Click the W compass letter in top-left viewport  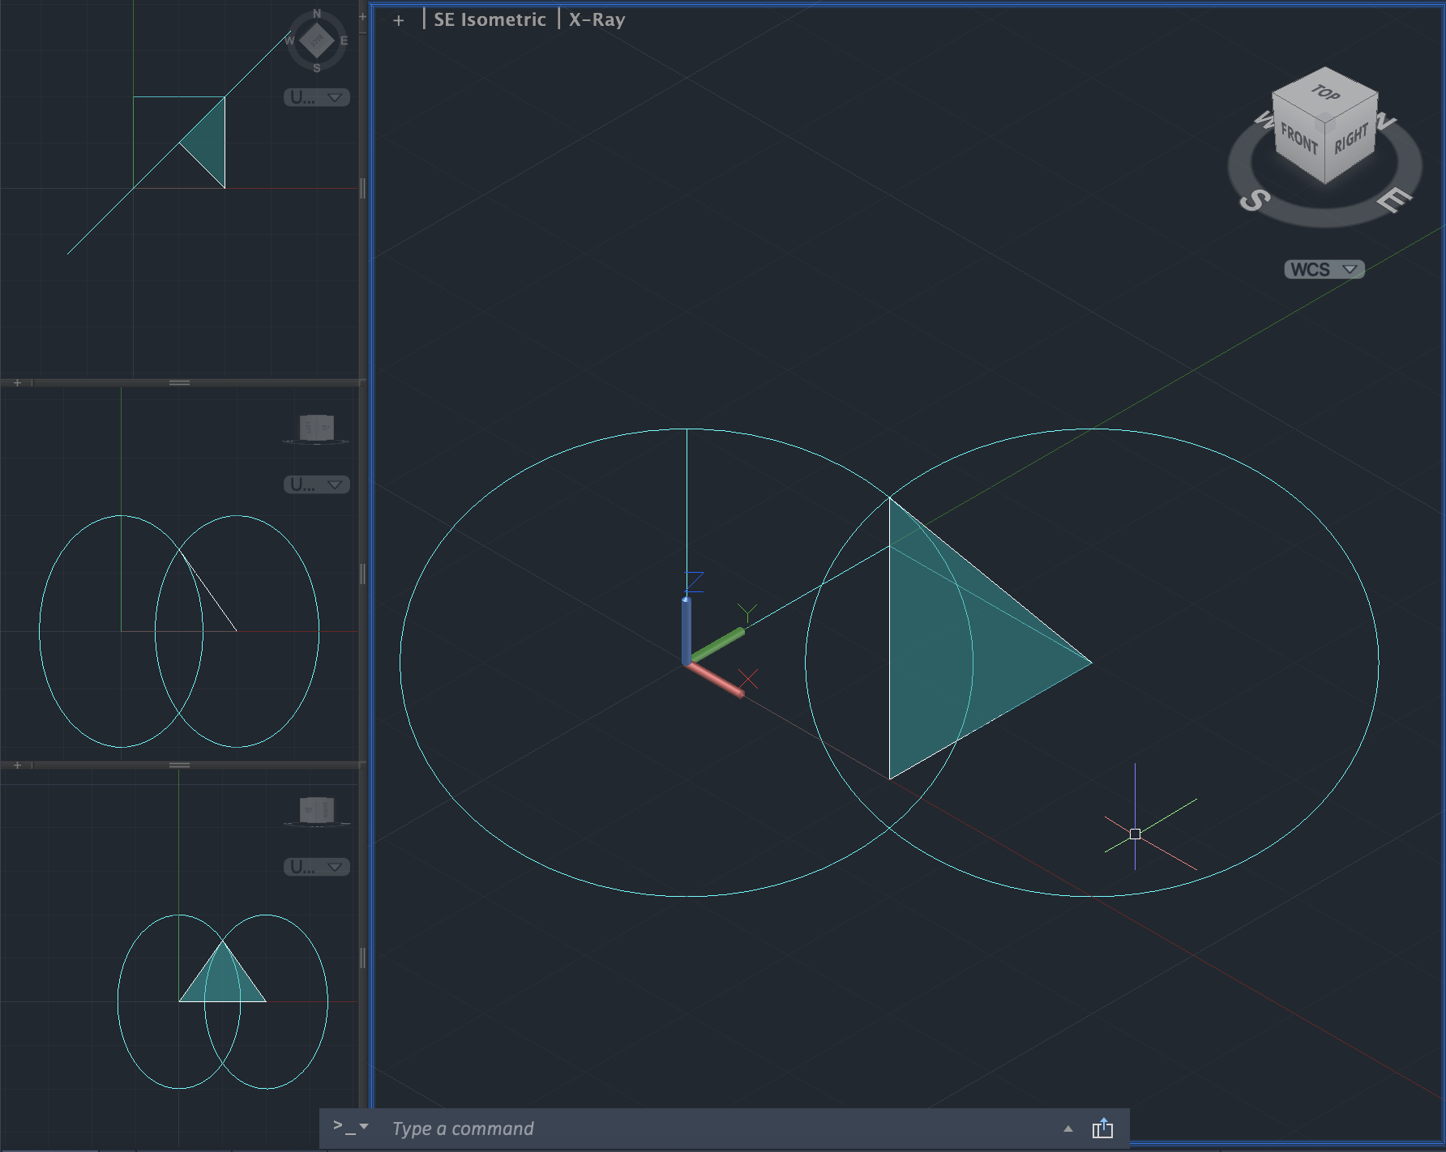(x=289, y=41)
